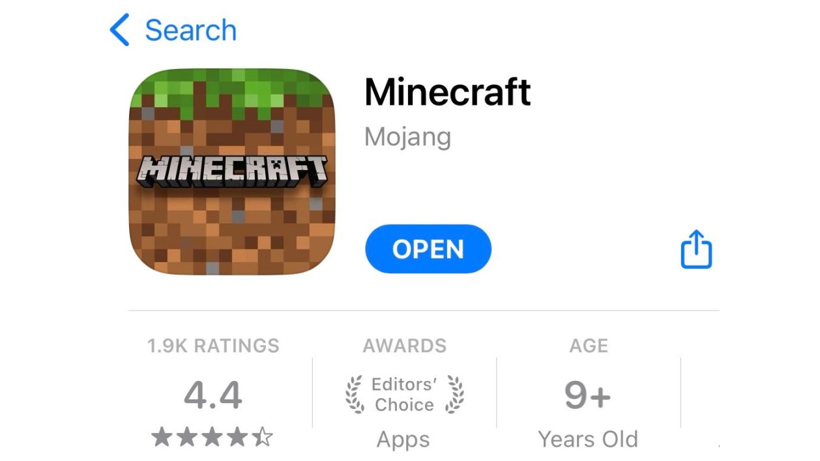
Task: Tap the first filled star
Action: click(162, 437)
